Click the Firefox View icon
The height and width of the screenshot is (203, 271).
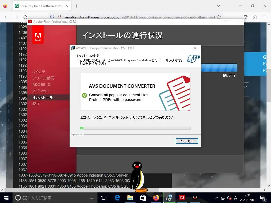pyautogui.click(x=5, y=6)
